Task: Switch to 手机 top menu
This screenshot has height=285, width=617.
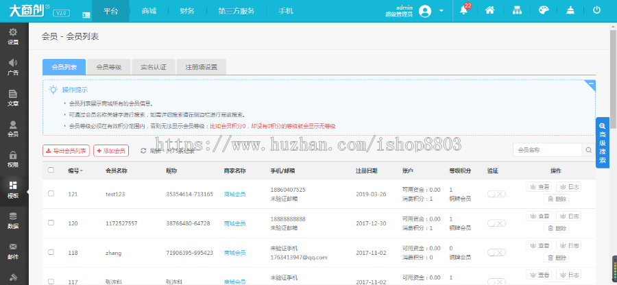Action: (x=286, y=11)
